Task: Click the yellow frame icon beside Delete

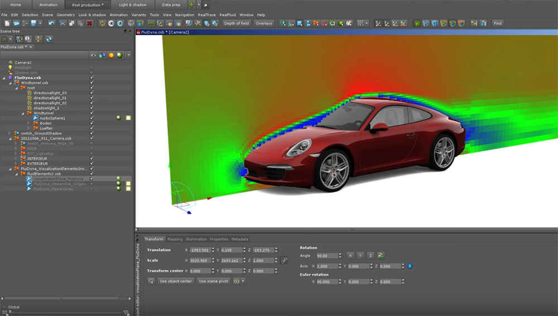Action: 103,23
